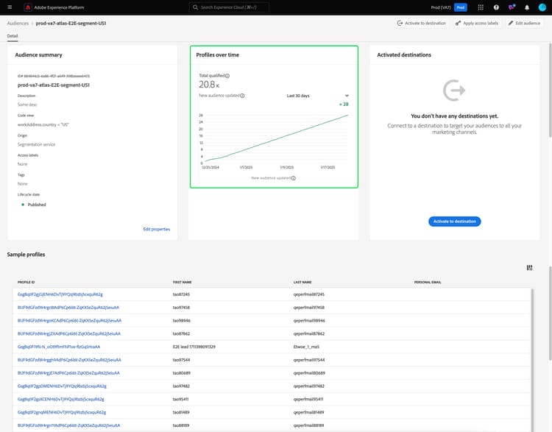Click Apply access labels
The height and width of the screenshot is (432, 552).
click(477, 24)
